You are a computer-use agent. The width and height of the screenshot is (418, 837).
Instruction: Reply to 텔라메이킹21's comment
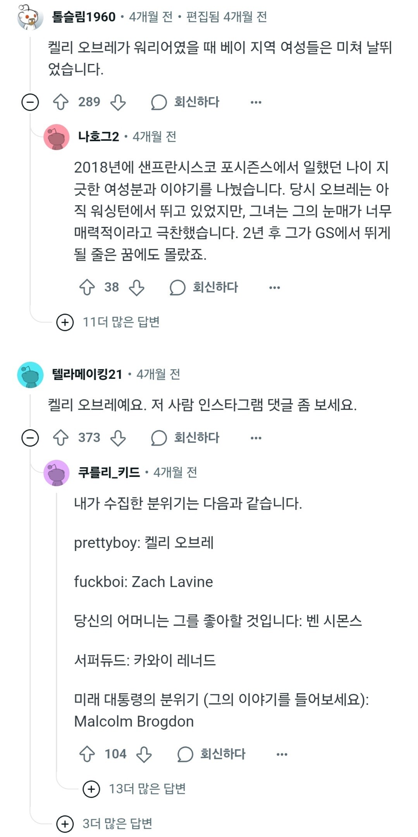tap(186, 438)
